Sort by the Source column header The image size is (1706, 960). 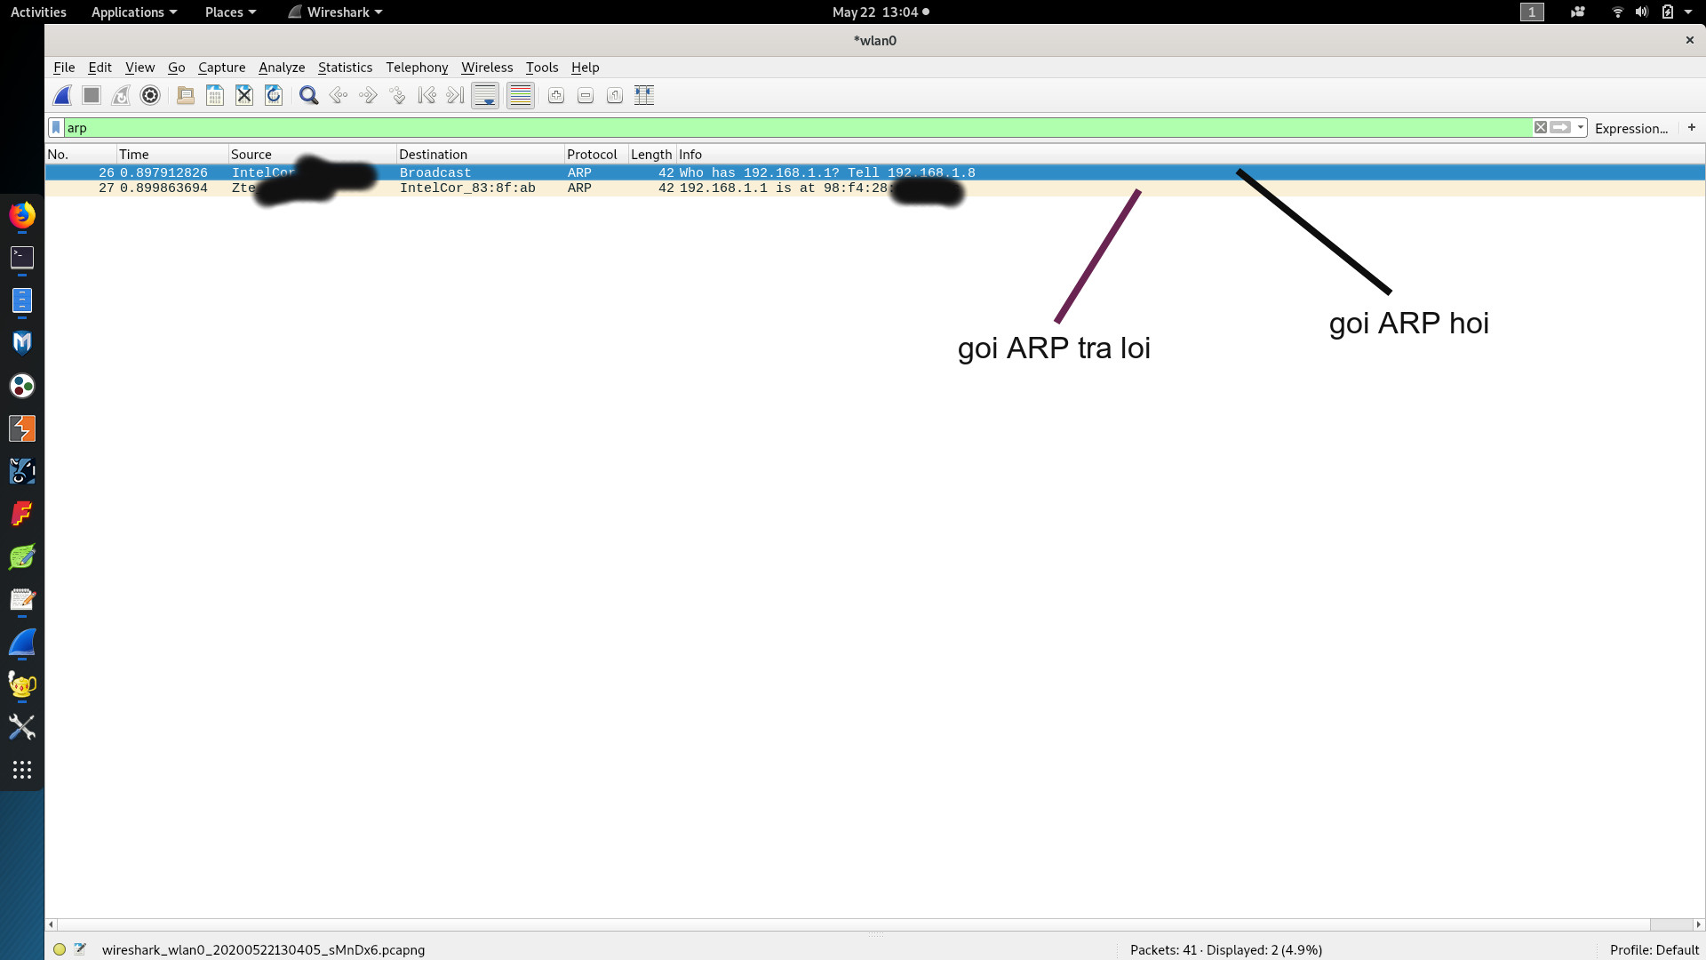(x=312, y=155)
